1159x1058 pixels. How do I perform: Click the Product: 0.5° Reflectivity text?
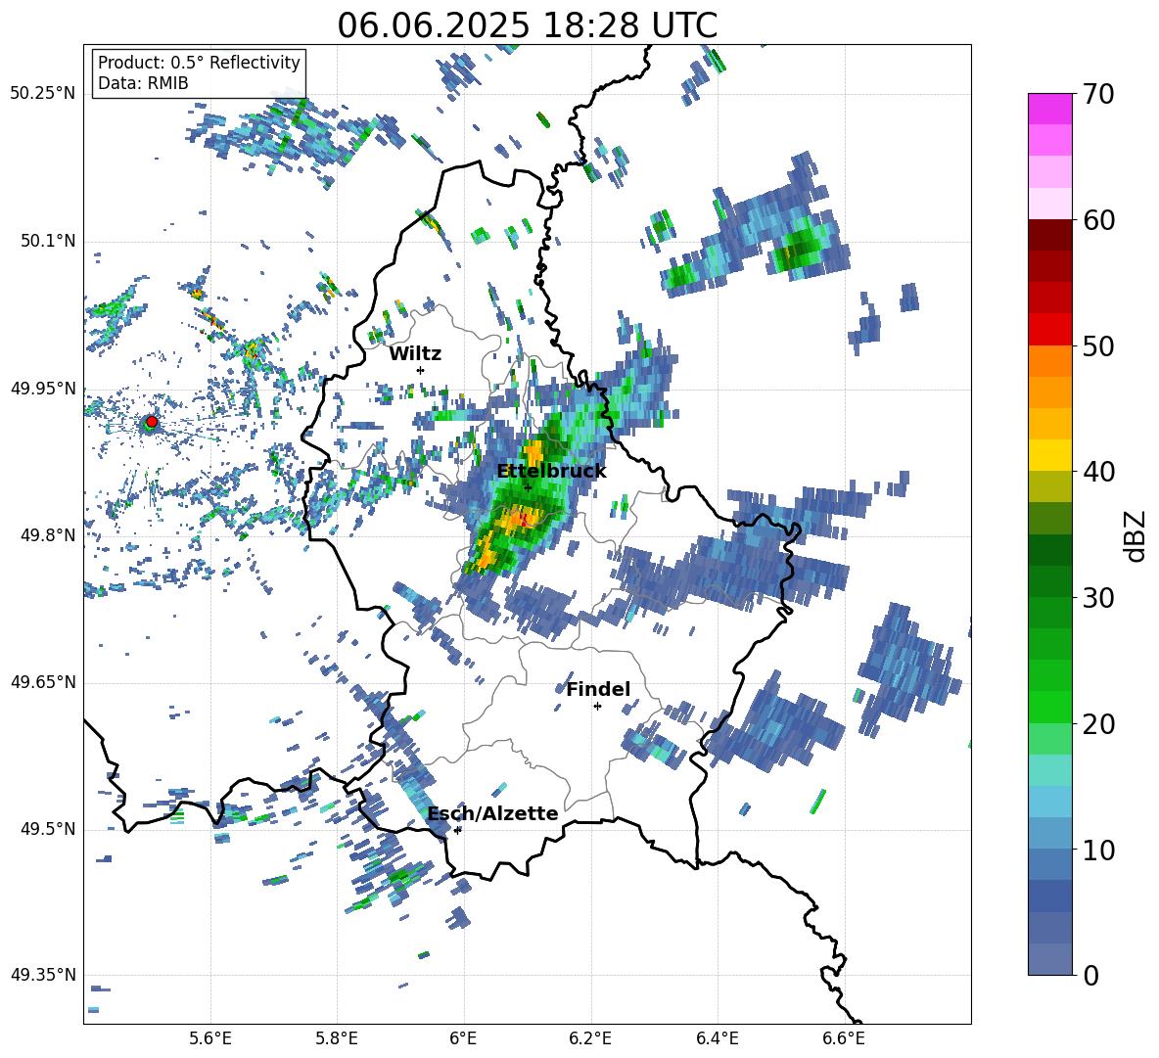coord(199,63)
